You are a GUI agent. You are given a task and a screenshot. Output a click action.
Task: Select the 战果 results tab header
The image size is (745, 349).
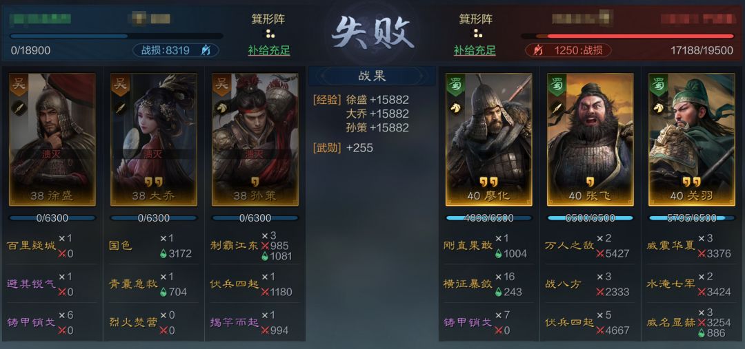pos(372,76)
